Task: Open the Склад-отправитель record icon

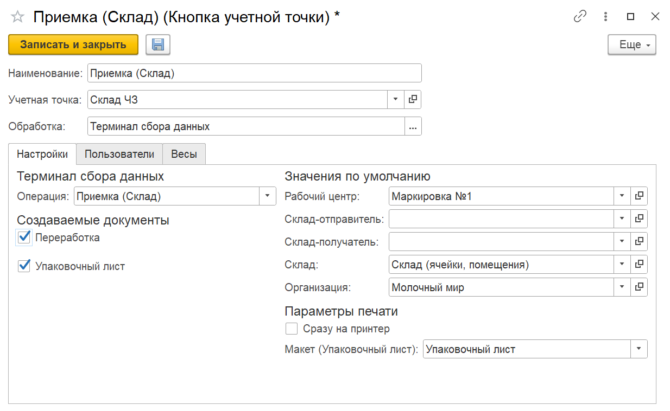Action: [639, 219]
